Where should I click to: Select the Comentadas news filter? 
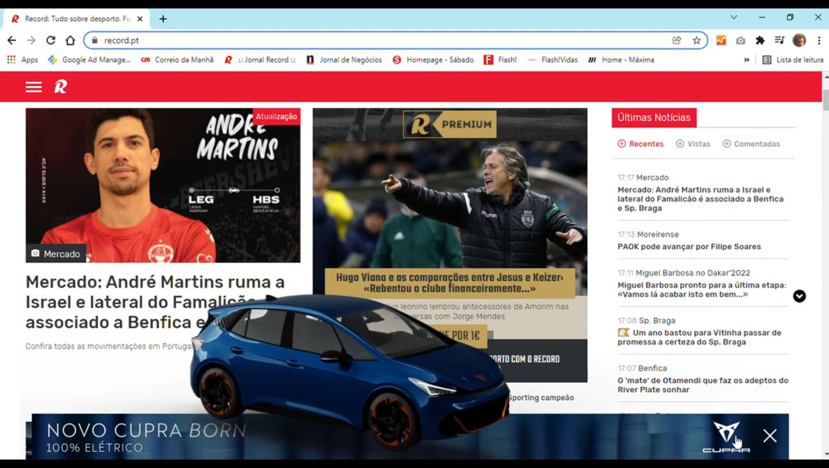click(751, 144)
